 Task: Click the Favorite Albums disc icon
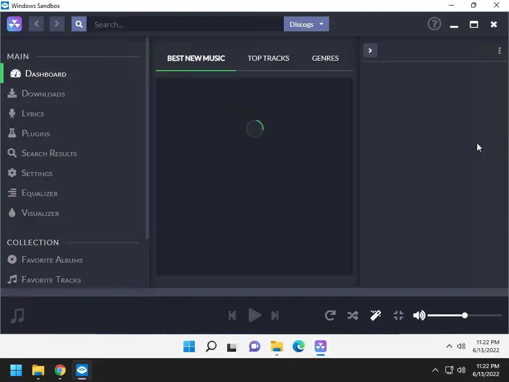tap(12, 259)
